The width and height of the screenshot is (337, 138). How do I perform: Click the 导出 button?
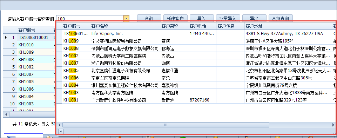(x=254, y=18)
